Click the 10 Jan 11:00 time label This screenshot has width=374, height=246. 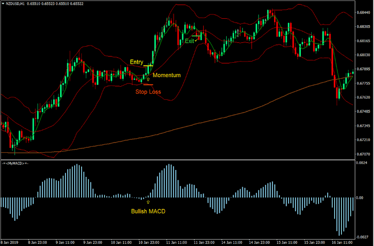coord(121,242)
